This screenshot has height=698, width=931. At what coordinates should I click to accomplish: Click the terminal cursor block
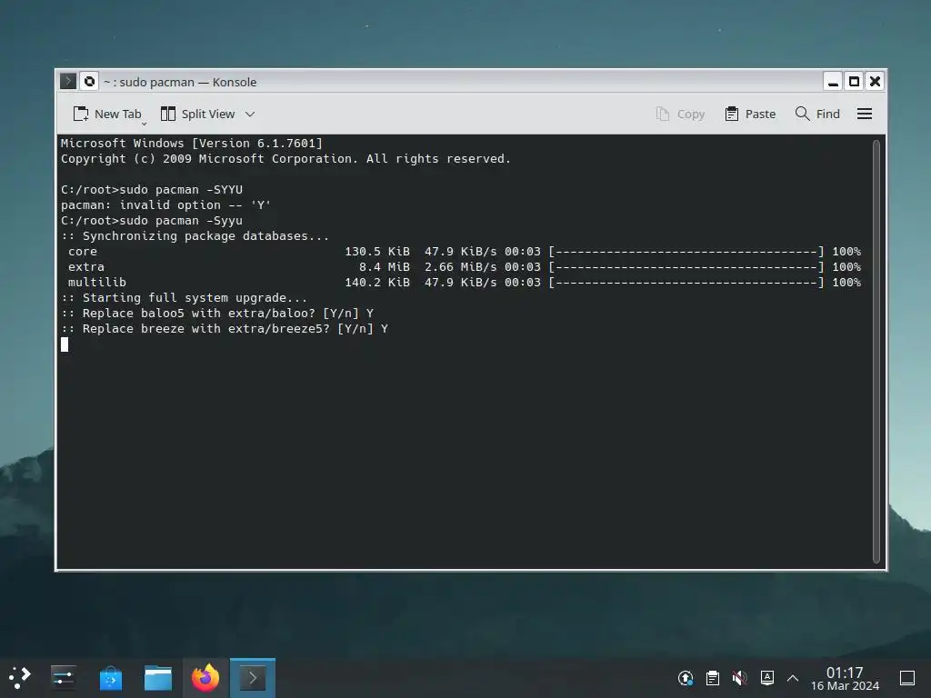tap(65, 344)
